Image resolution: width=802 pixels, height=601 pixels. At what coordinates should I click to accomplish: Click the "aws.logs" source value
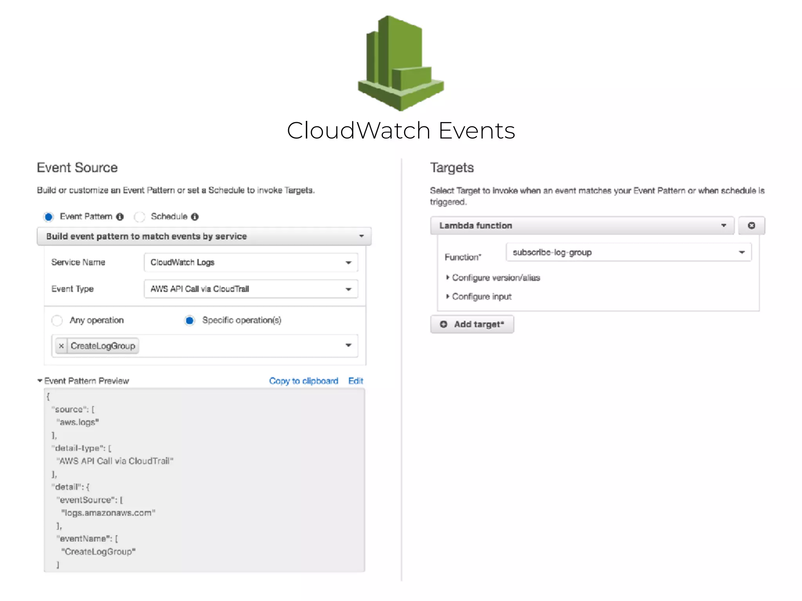[x=78, y=423]
